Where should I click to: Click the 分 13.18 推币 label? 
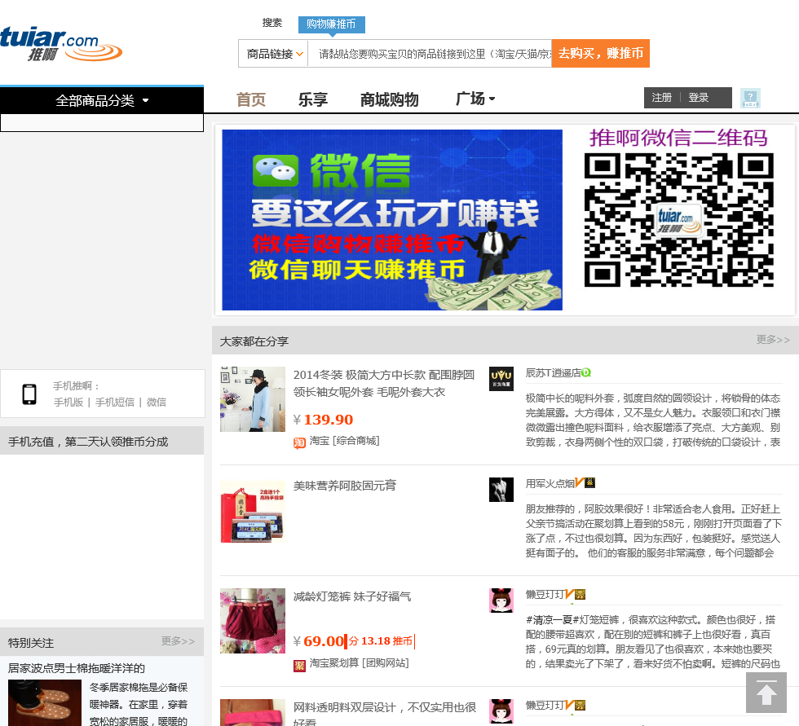(381, 641)
